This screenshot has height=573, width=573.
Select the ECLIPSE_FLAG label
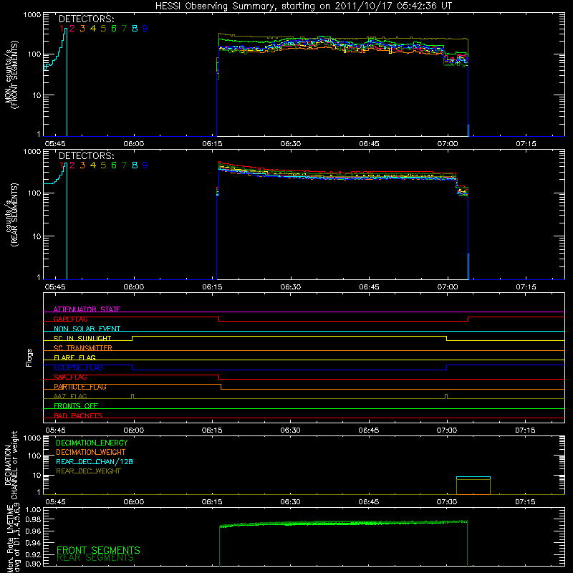tap(78, 367)
